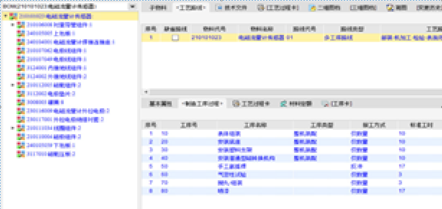Click the left arrow of the horizontal scrollbar
Image resolution: width=442 pixels, height=209 pixels.
pos(146,92)
